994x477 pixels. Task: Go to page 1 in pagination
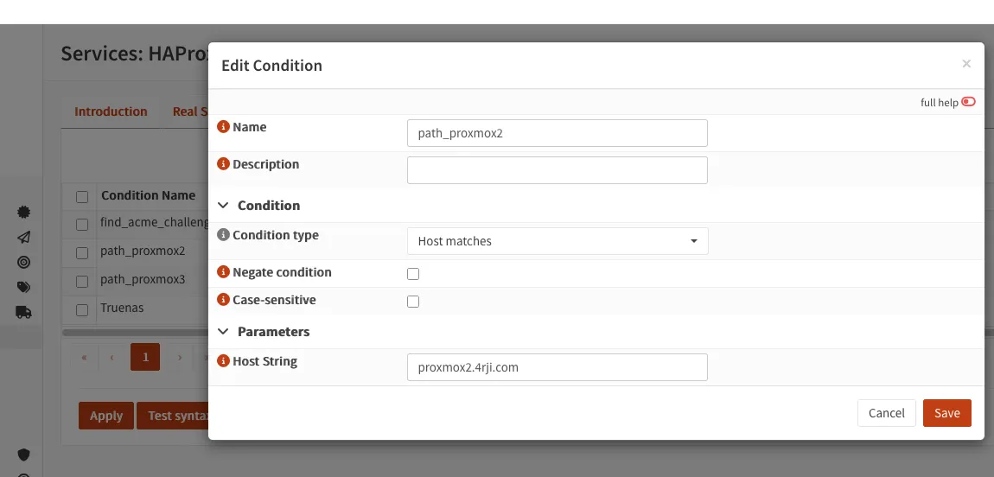(x=145, y=357)
